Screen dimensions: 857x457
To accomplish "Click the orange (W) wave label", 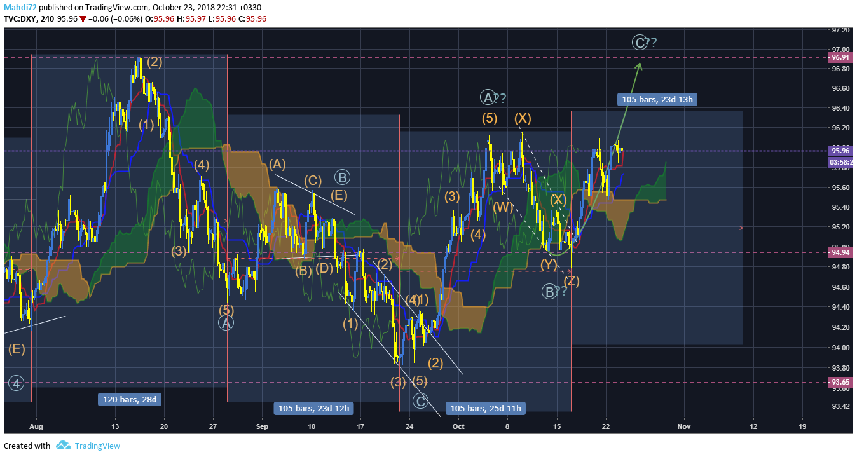I will pyautogui.click(x=503, y=207).
